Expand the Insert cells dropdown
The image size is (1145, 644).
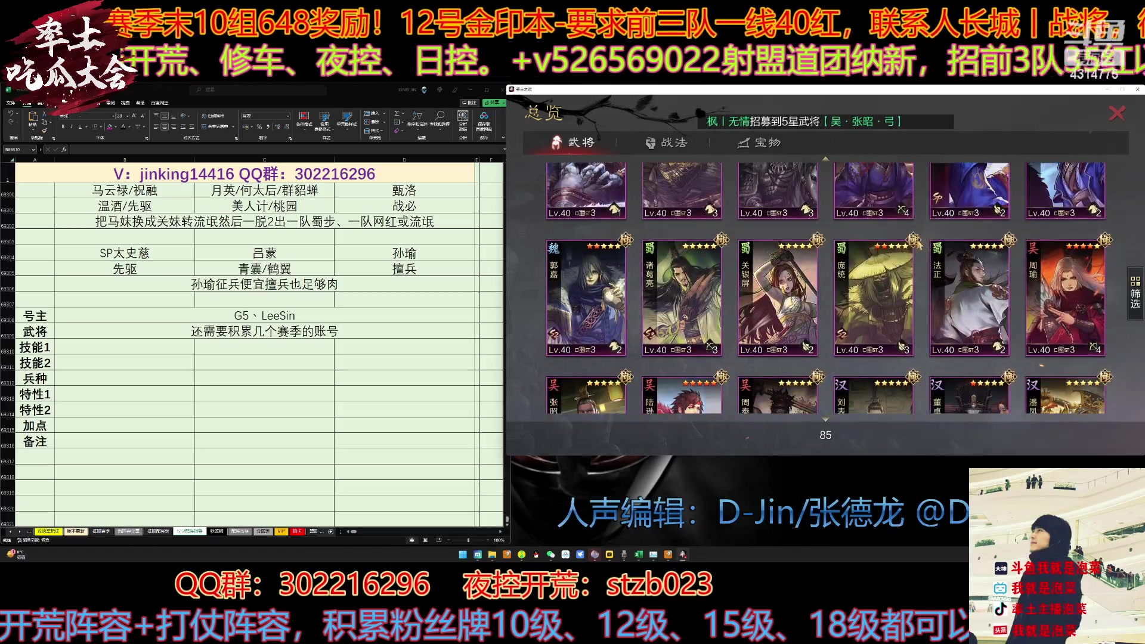(384, 113)
